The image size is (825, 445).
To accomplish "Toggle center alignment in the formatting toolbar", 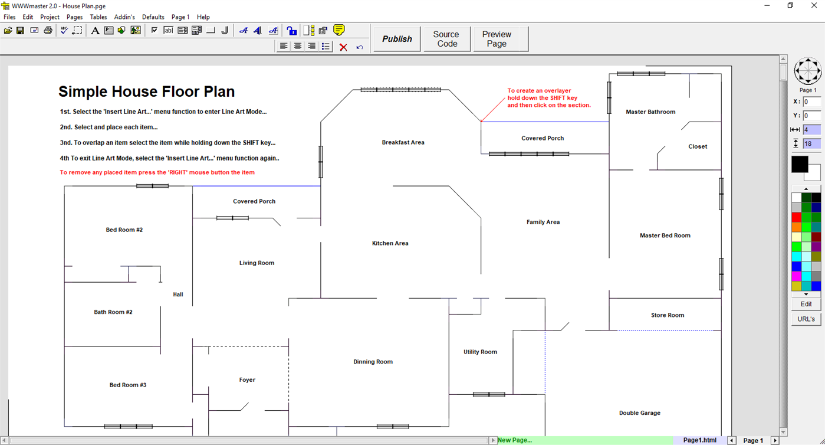I will pyautogui.click(x=297, y=46).
